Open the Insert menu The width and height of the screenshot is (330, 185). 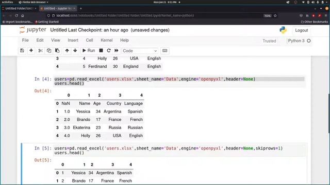73,40
